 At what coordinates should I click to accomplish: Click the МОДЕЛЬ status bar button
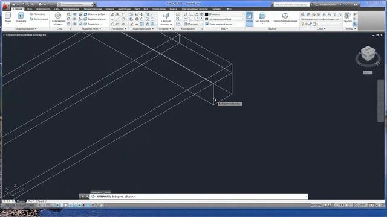pos(317,205)
